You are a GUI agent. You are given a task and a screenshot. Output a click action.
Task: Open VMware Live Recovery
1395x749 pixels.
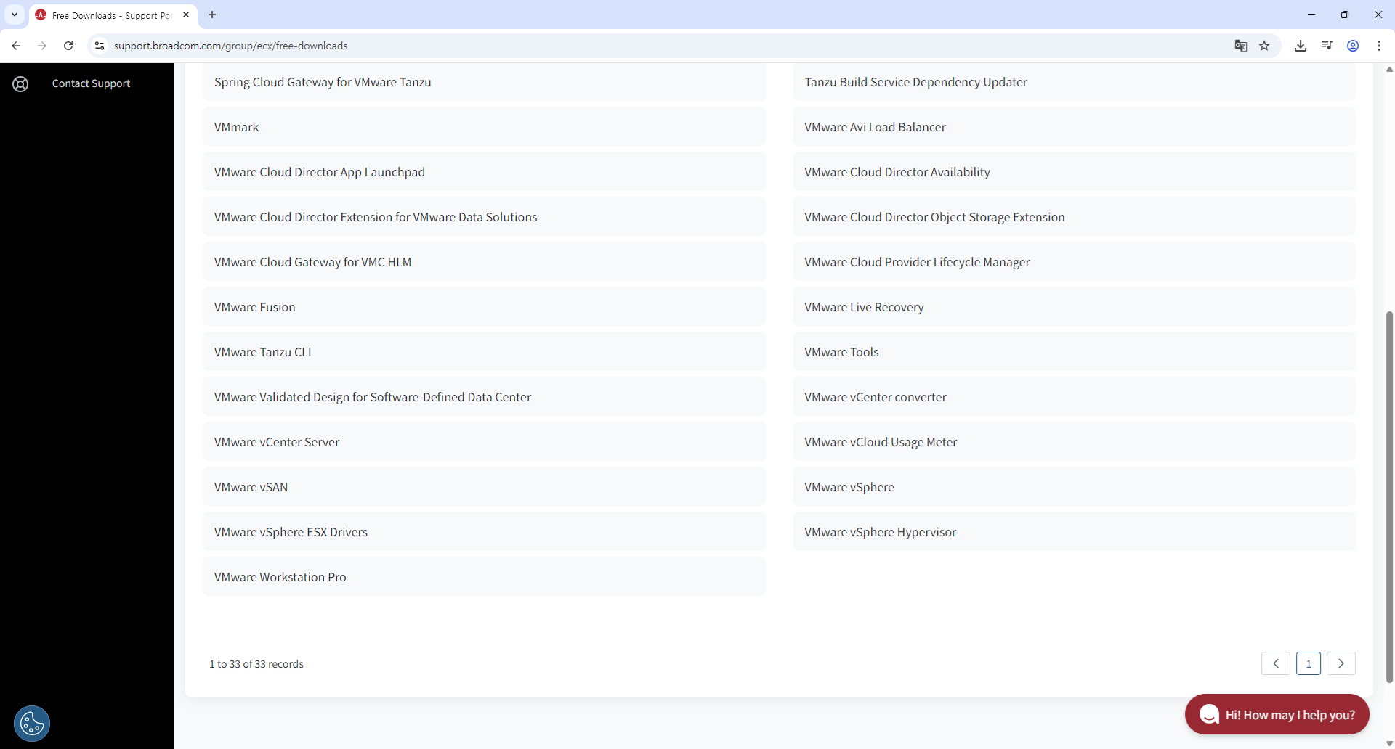click(x=1075, y=307)
